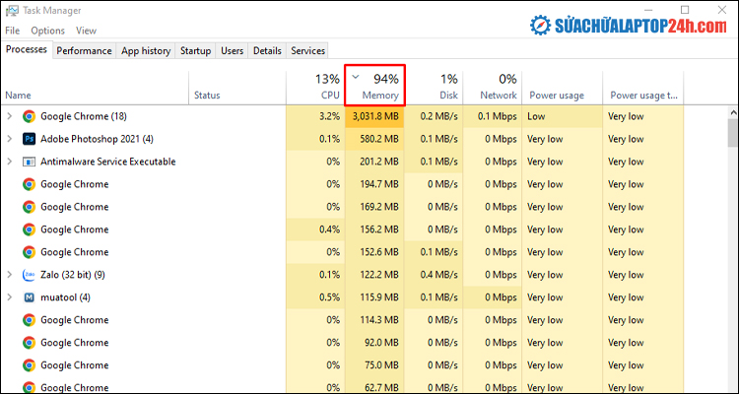
Task: Click the Adobe Photoshop 2021 process icon
Action: coord(30,139)
